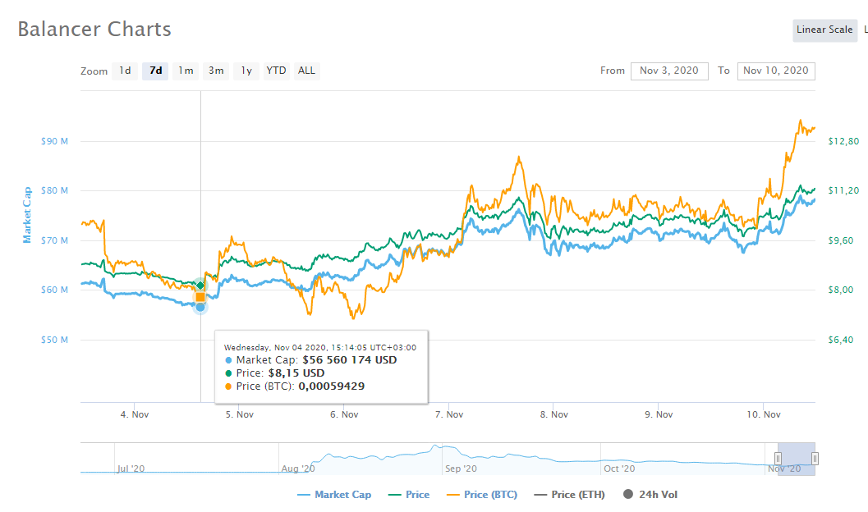Select the 1m zoom range
Image resolution: width=868 pixels, height=512 pixels.
pos(186,71)
